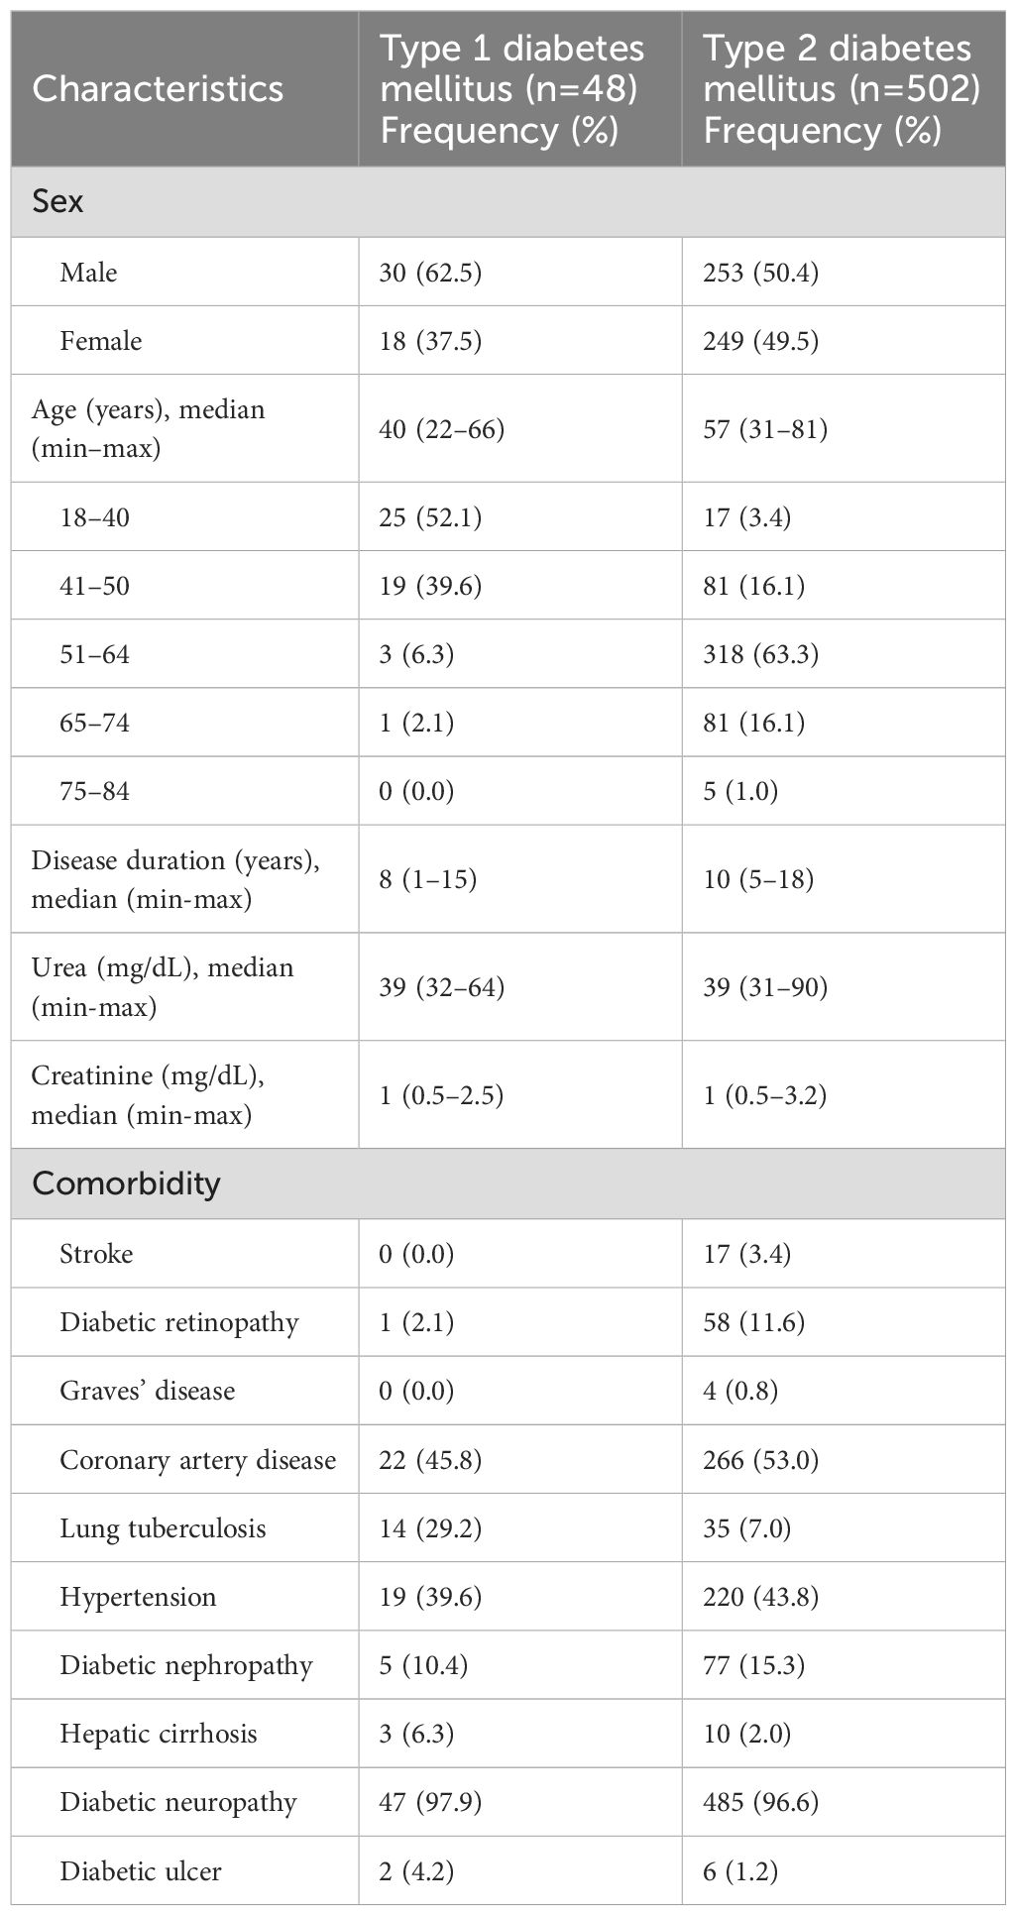This screenshot has height=1916, width=1016.
Task: Click the Diabetic retinopathy label
Action: pos(179,1322)
